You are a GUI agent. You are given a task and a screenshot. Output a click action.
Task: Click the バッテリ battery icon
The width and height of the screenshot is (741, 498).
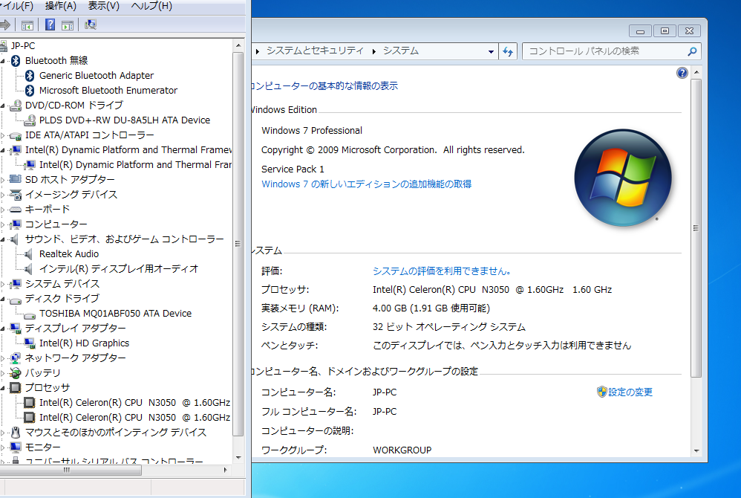(16, 373)
